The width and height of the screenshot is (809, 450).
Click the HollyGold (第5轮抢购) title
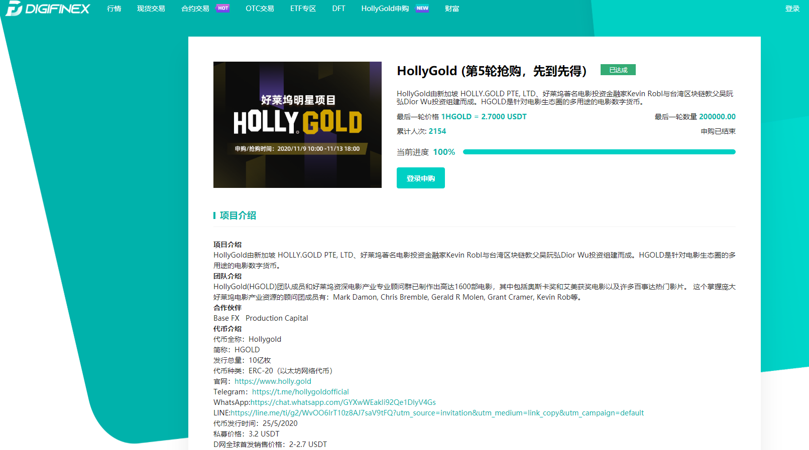492,71
